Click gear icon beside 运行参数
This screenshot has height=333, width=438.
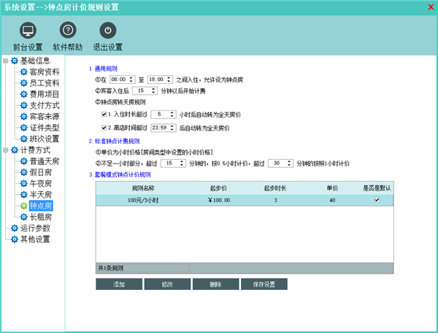(14, 228)
